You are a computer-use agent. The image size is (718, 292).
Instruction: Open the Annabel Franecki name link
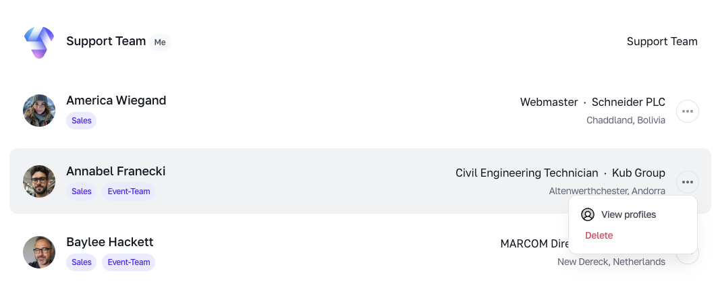coord(116,171)
